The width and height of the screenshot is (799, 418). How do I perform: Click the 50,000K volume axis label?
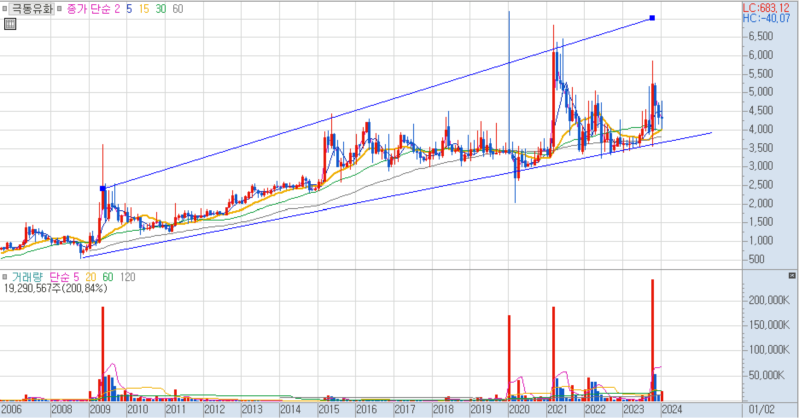point(767,375)
